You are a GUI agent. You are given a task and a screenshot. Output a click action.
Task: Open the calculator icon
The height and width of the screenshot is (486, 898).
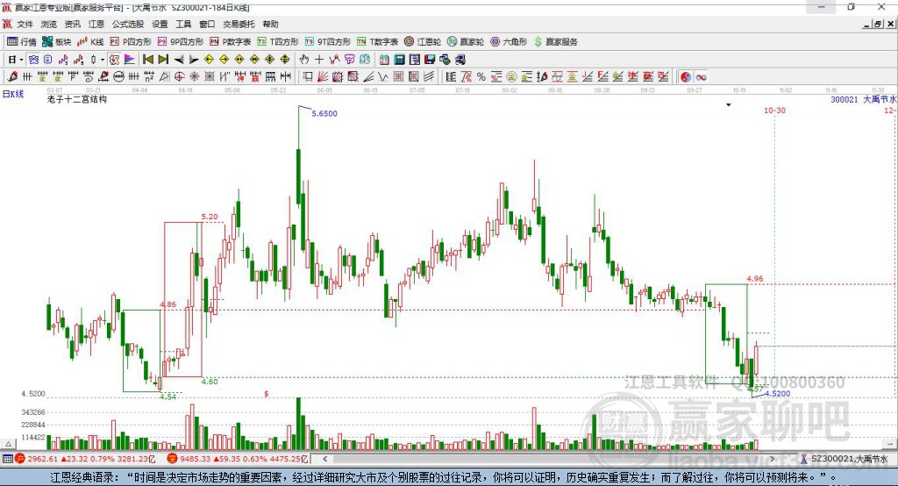(400, 60)
